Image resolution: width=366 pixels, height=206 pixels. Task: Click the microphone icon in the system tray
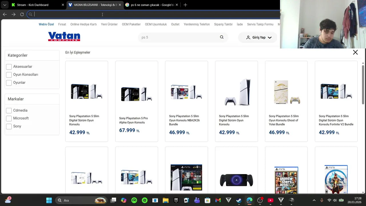[x=322, y=200]
